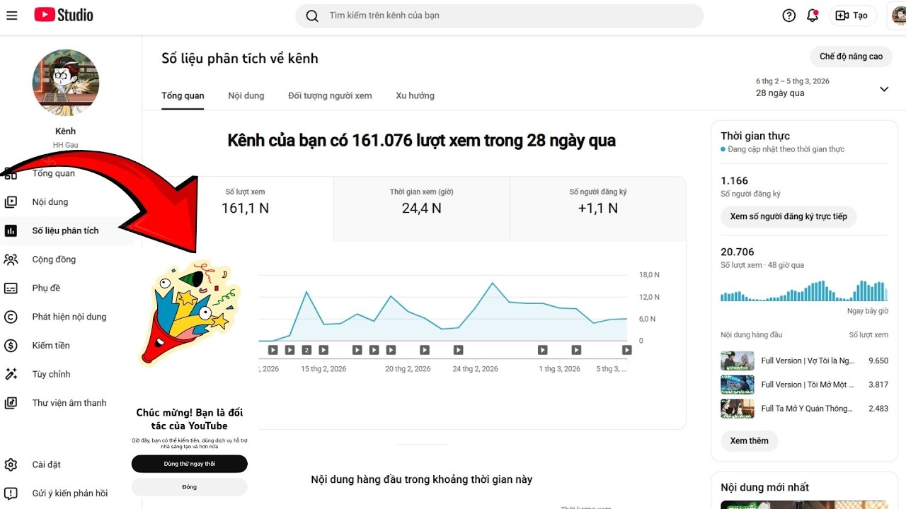Open the help question mark icon
906x509 pixels.
pos(789,16)
